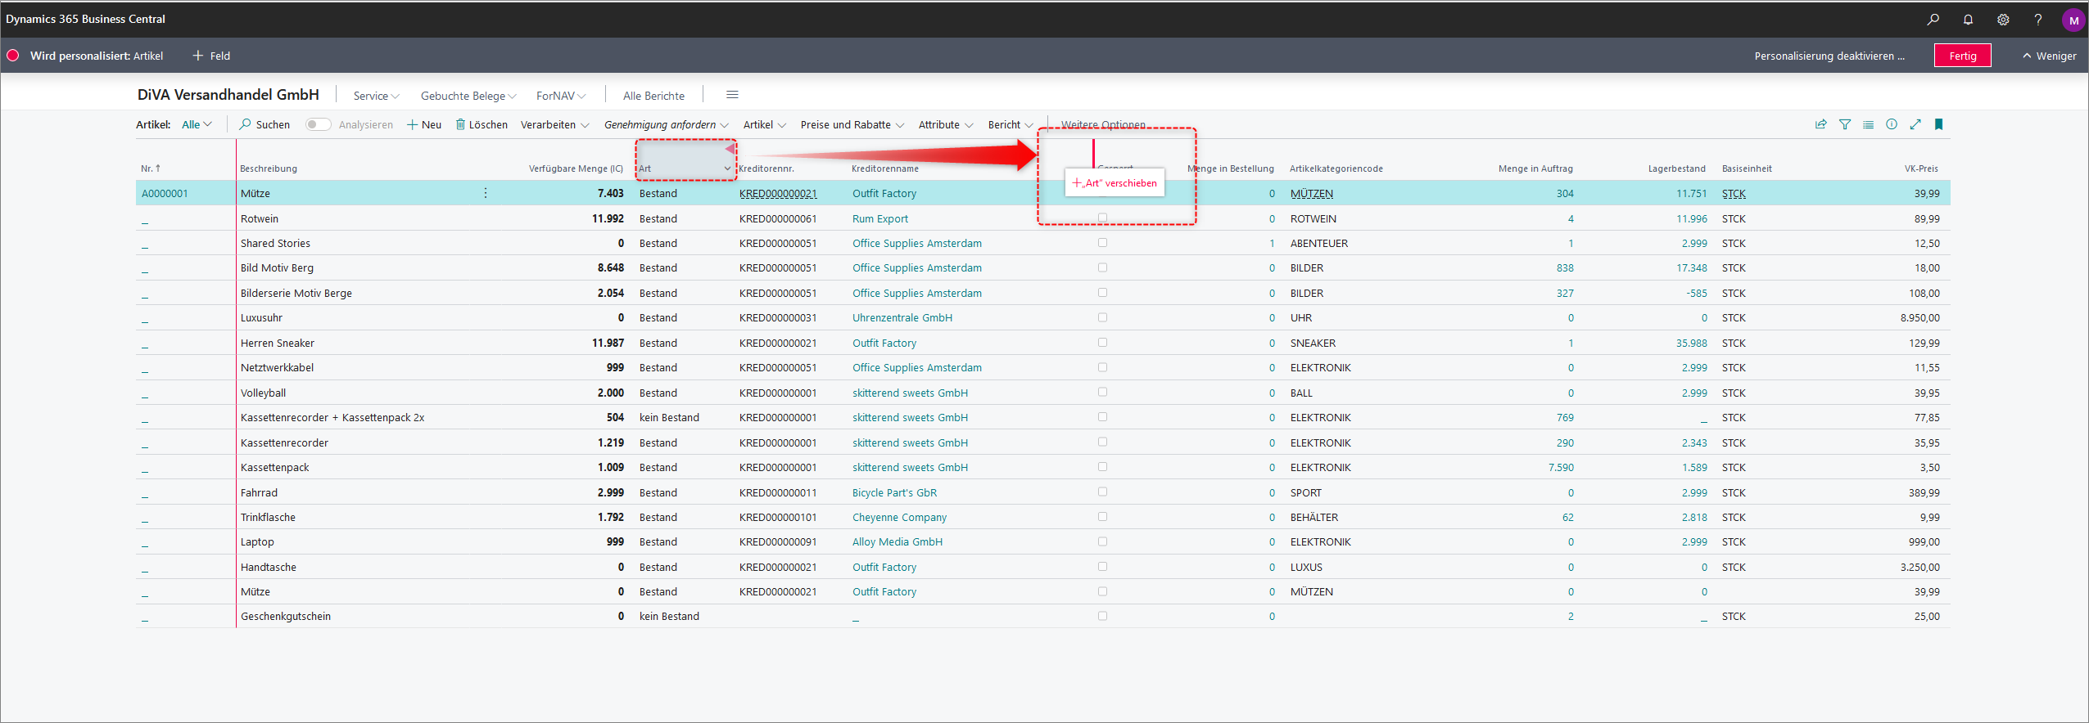Open the Art column header dropdown

click(727, 168)
